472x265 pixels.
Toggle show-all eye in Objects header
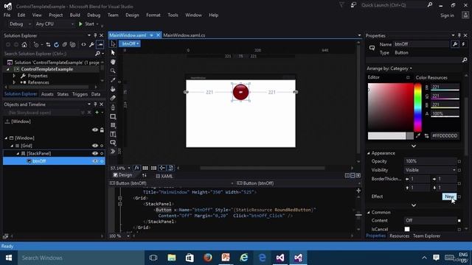click(x=95, y=130)
